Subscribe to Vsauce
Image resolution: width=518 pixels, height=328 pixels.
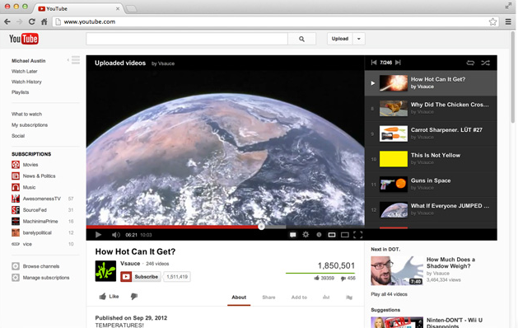pyautogui.click(x=140, y=277)
